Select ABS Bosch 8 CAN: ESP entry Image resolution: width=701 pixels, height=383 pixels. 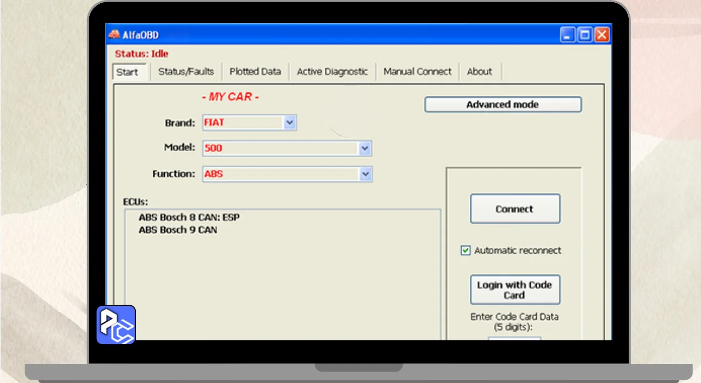click(189, 217)
